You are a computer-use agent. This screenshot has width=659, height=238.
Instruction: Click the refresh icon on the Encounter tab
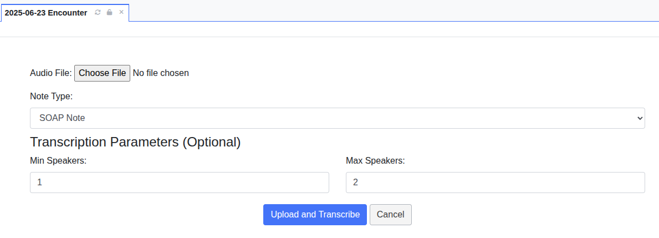click(x=98, y=12)
